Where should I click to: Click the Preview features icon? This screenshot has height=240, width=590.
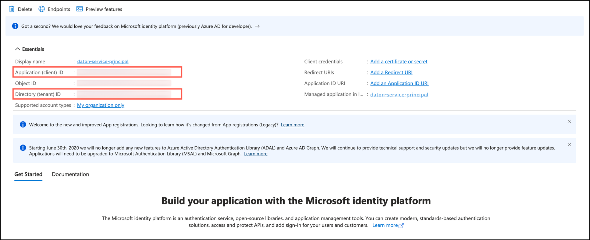pos(80,9)
